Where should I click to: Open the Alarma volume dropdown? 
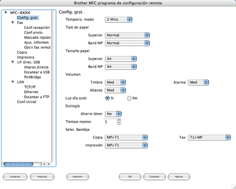[x=198, y=82]
